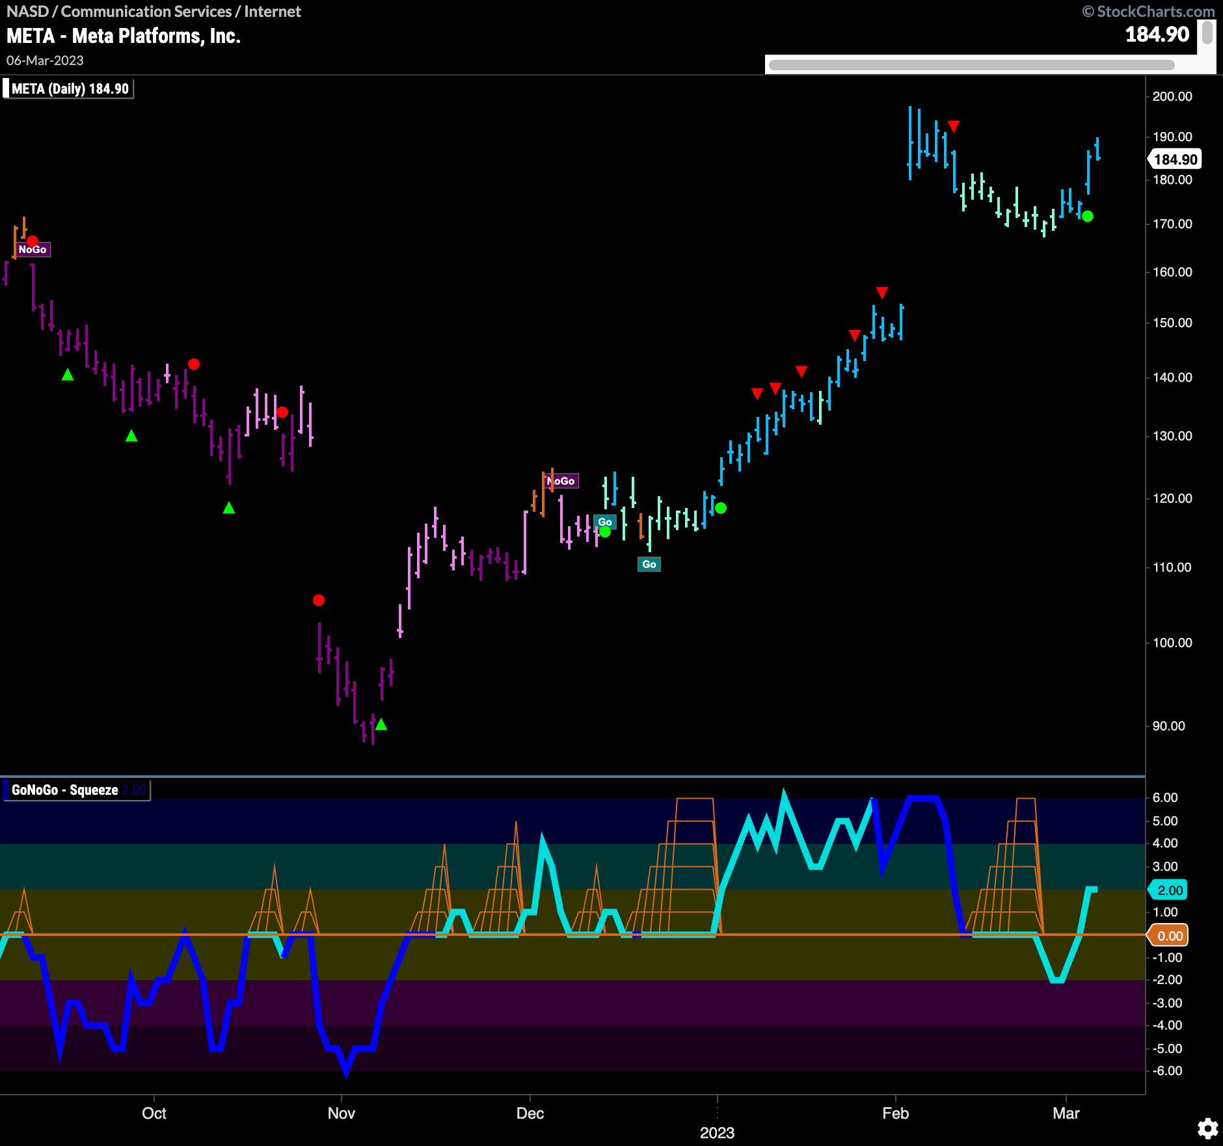Click the Feb label on the time axis

[895, 1113]
